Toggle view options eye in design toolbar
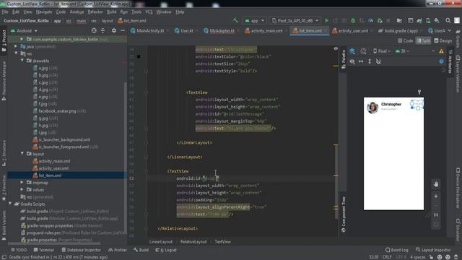The height and width of the screenshot is (260, 462). tap(352, 61)
